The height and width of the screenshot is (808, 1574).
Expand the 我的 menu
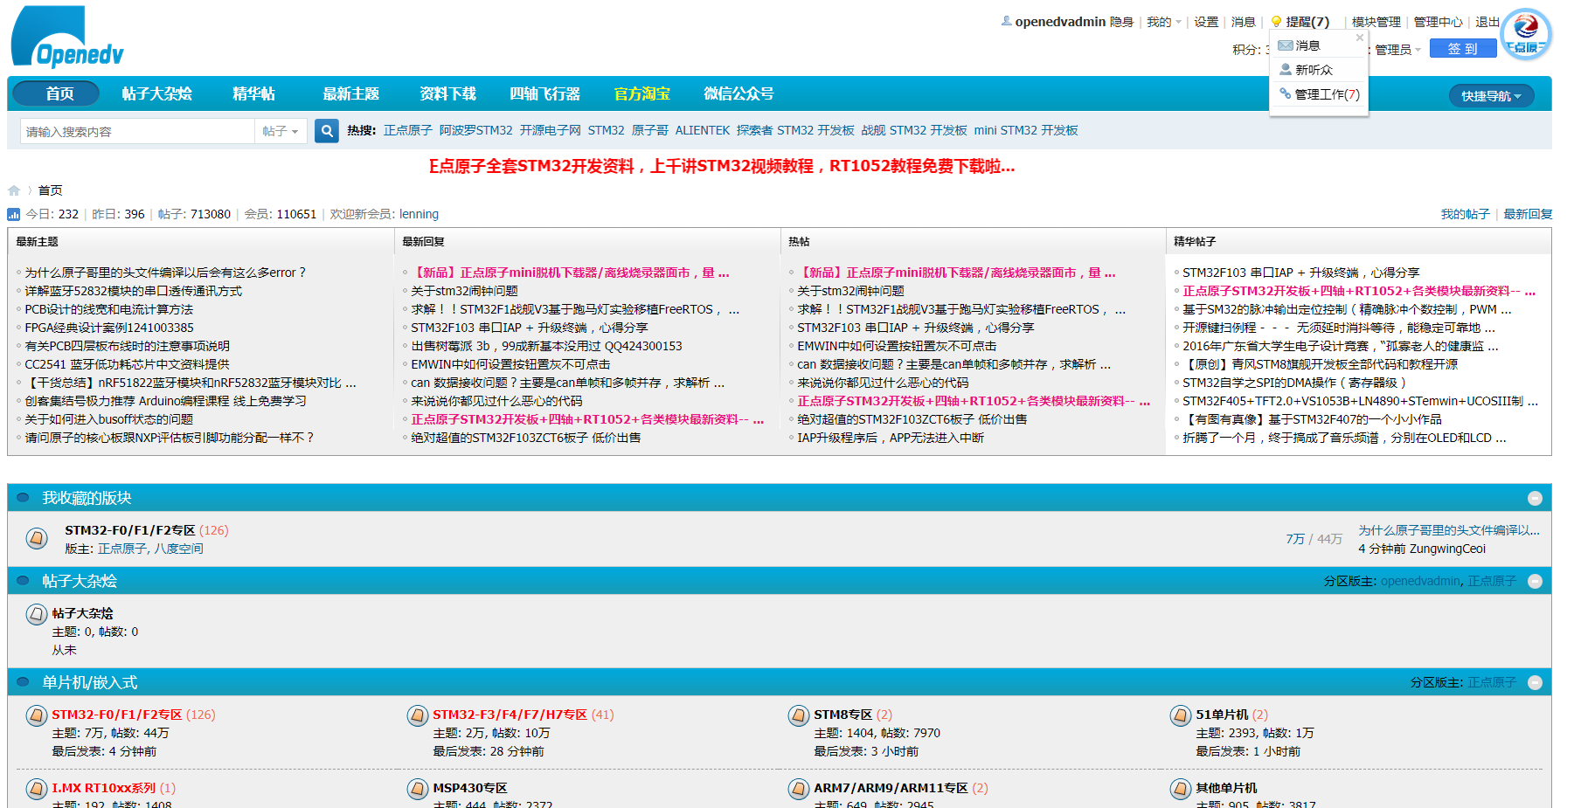[x=1163, y=22]
